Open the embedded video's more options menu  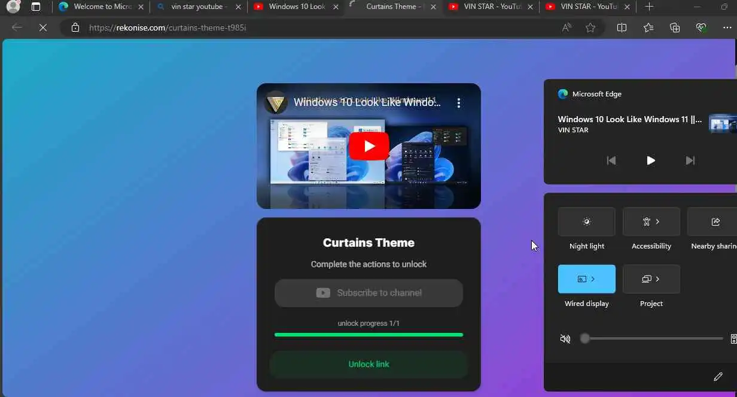459,103
